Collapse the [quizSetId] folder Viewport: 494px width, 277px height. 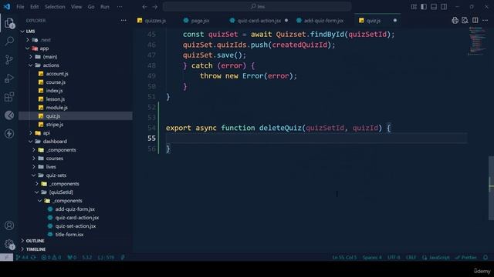pos(61,192)
